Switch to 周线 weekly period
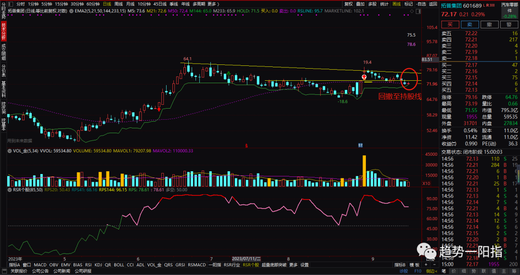The width and height of the screenshot is (520, 275). point(118,4)
